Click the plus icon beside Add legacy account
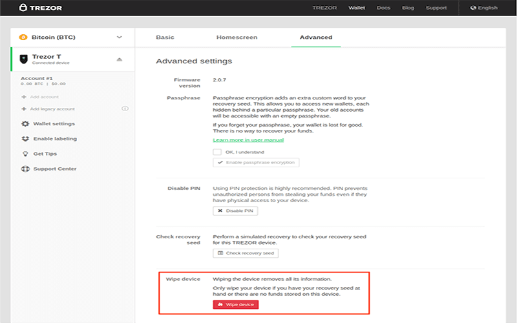 click(x=24, y=109)
